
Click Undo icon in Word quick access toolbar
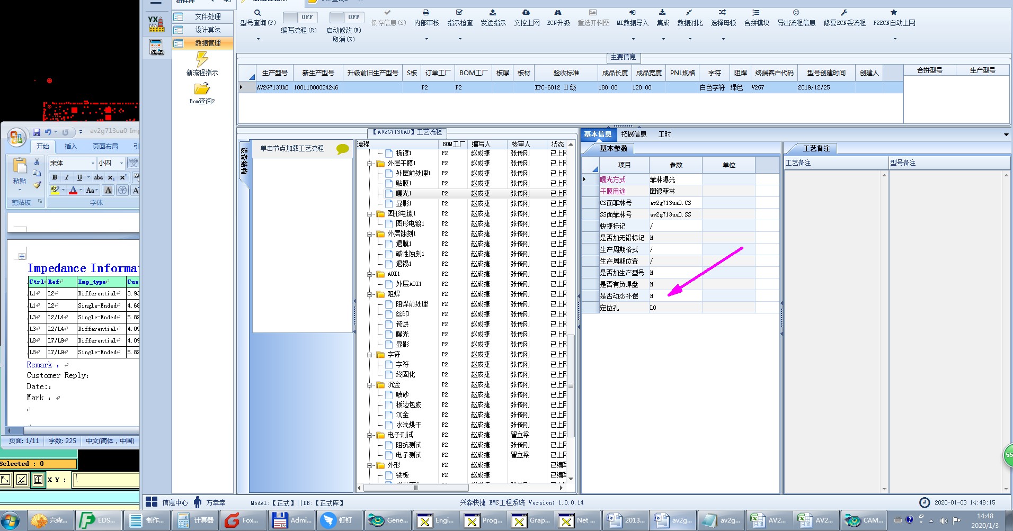(48, 132)
